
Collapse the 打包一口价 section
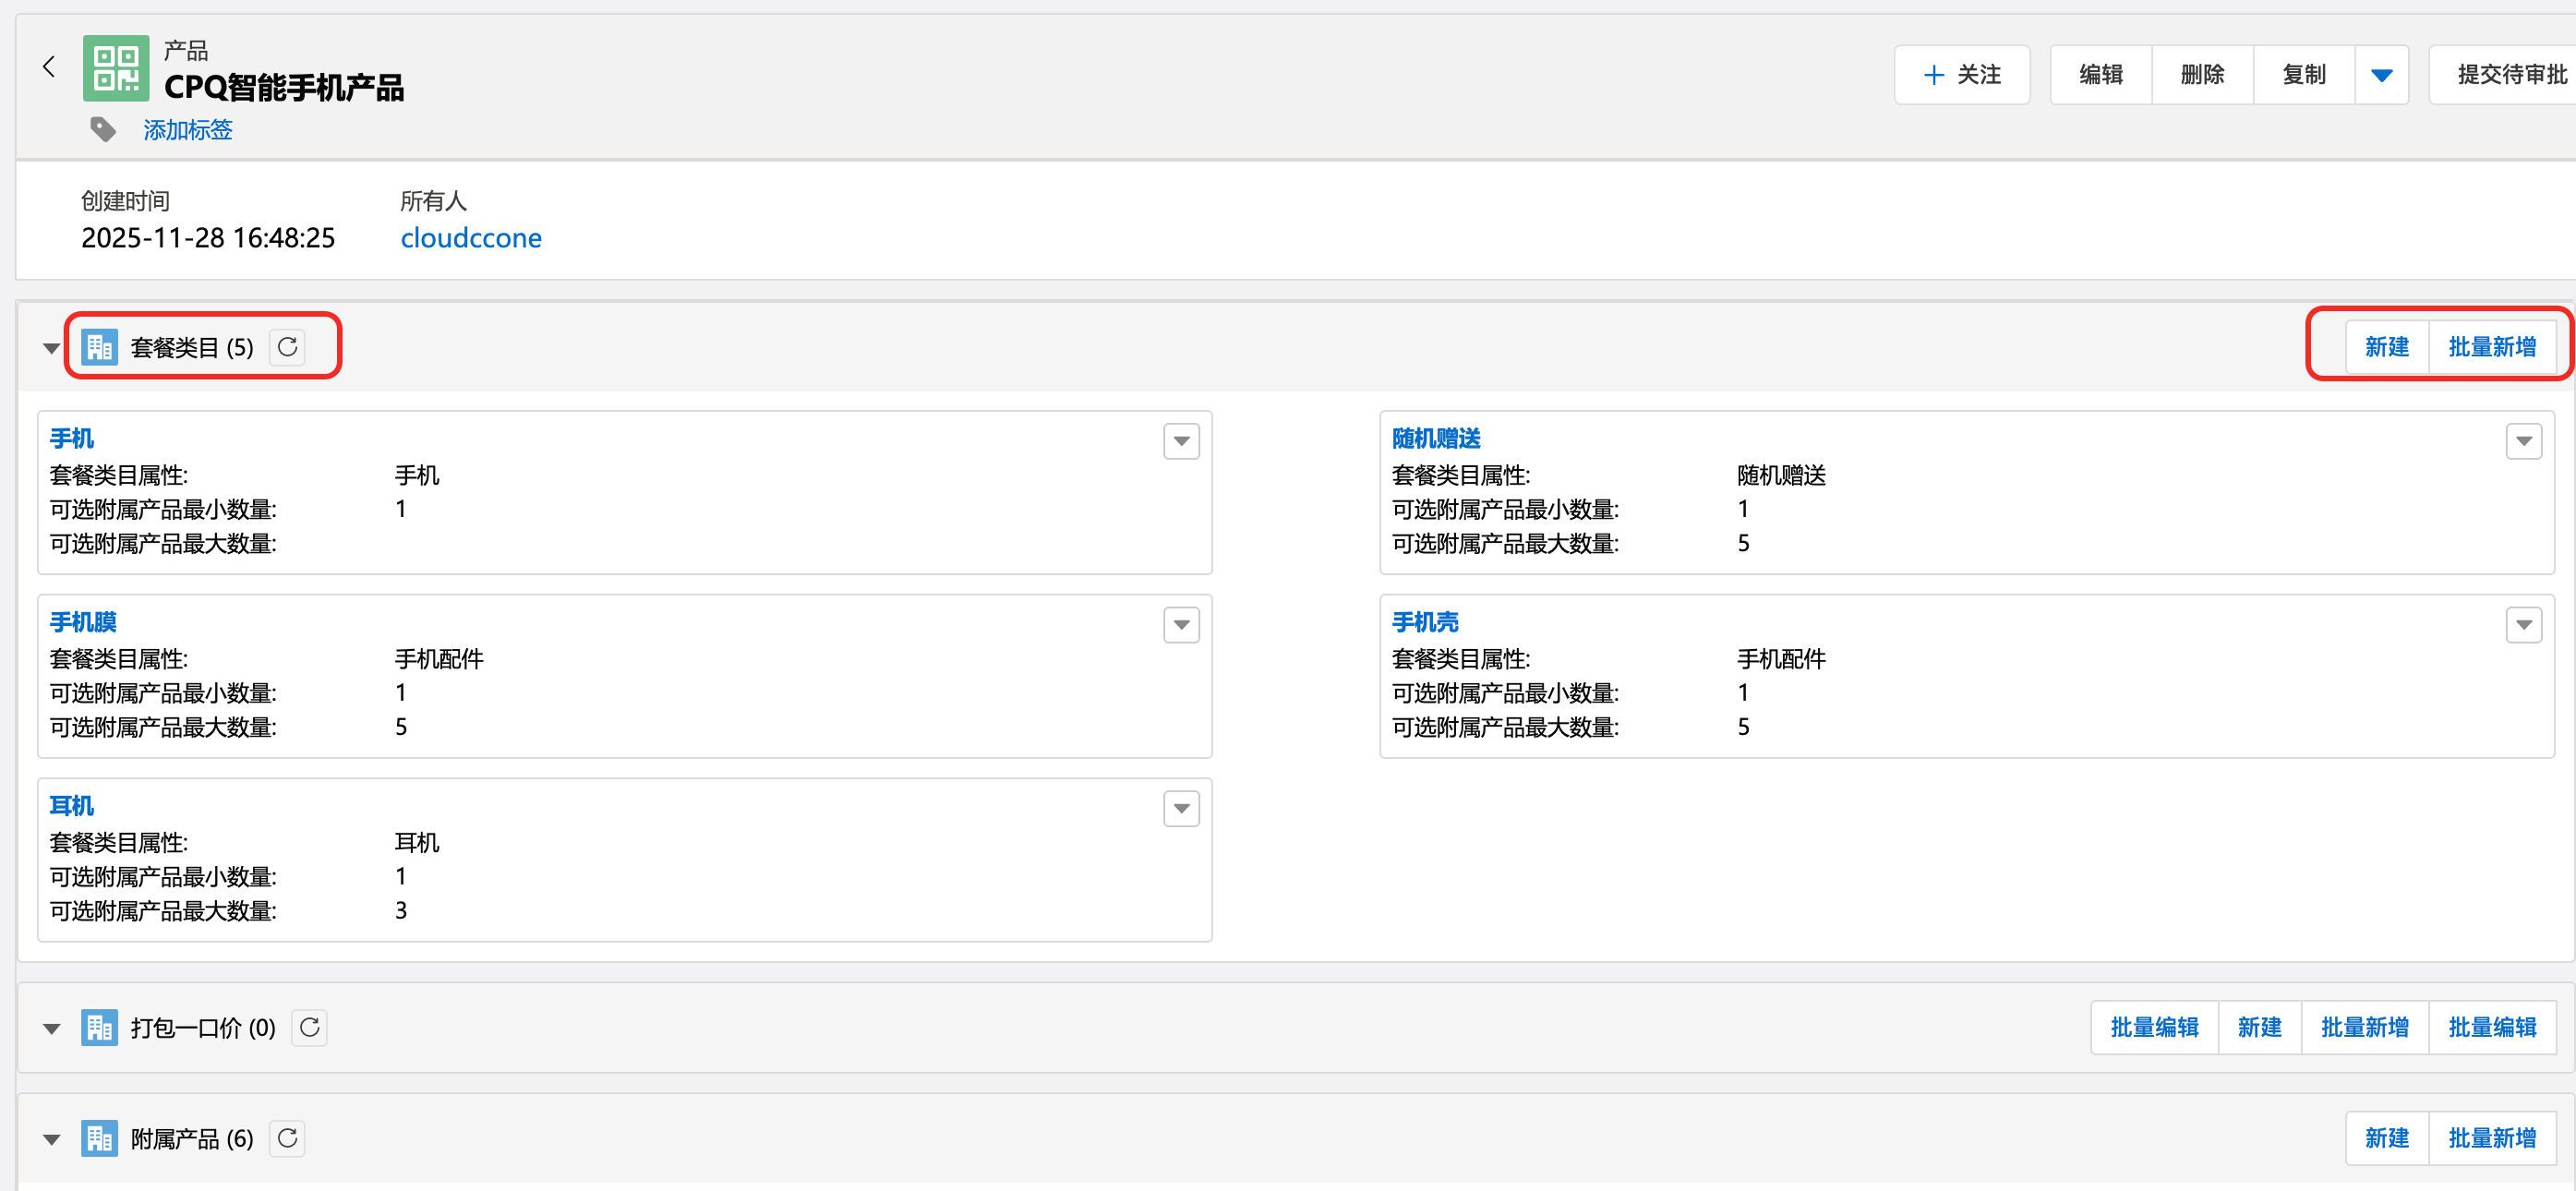[51, 1028]
